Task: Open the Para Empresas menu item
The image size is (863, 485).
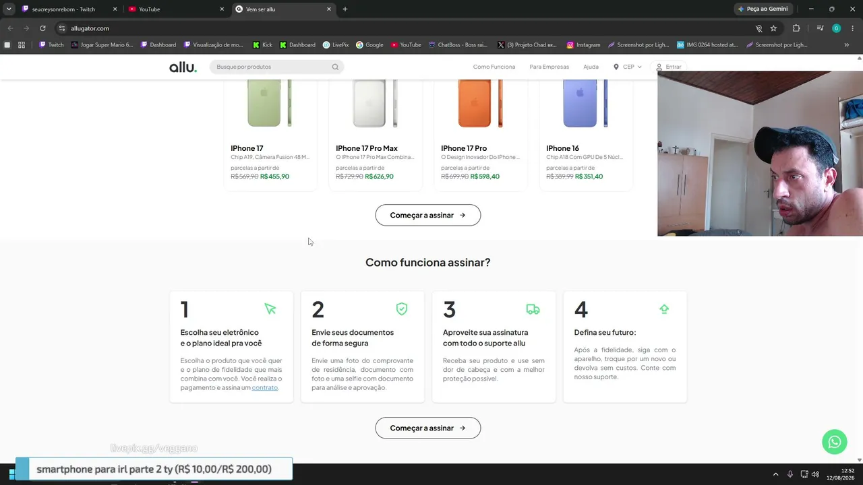Action: pyautogui.click(x=549, y=67)
